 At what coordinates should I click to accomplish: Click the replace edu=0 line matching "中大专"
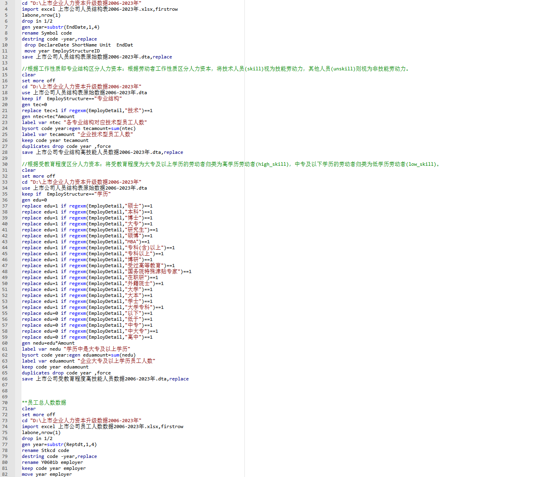[90, 331]
